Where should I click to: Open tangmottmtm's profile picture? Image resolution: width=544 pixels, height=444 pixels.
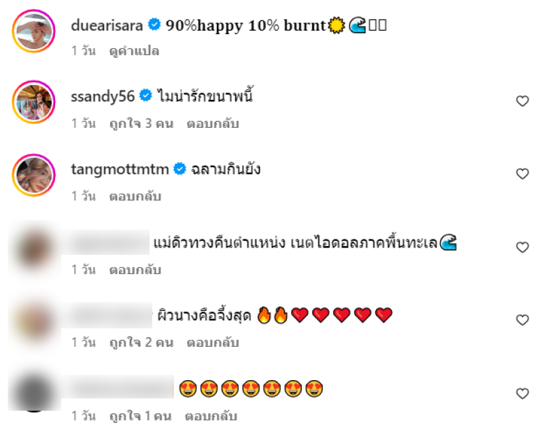33,175
